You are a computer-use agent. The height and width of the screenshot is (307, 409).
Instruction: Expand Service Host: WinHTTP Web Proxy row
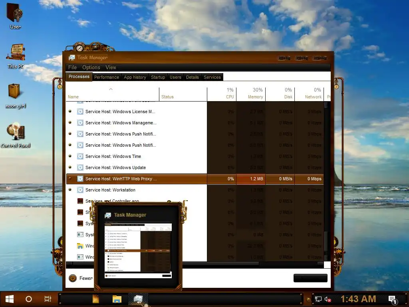(70, 179)
